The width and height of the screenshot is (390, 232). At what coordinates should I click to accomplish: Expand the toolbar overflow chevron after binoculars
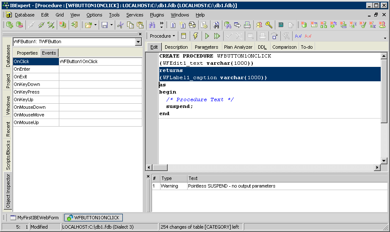pos(161,25)
